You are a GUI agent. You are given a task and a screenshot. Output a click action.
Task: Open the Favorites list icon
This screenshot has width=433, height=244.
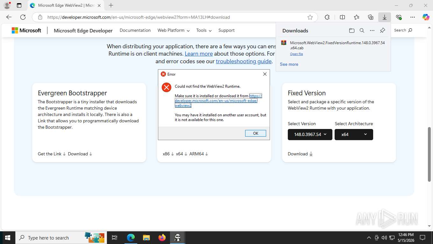click(x=357, y=17)
